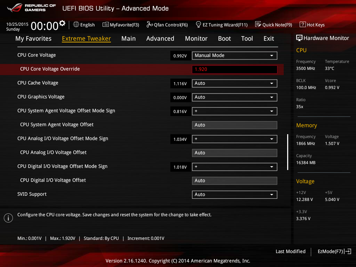Open the Tool tab
Screen dimensions: 356x267
(247, 39)
